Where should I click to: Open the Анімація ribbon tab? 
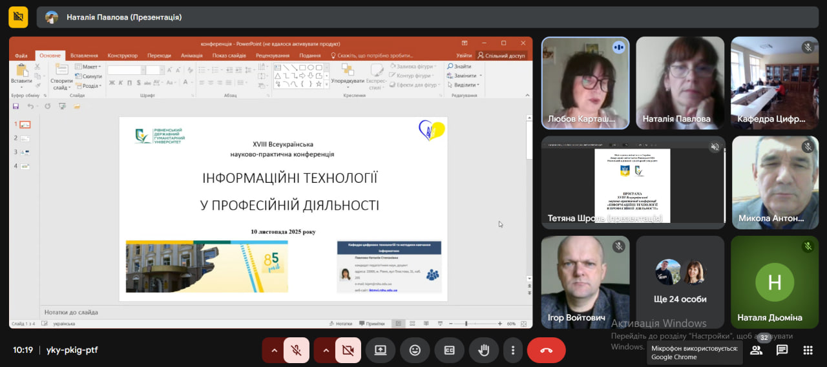(191, 56)
